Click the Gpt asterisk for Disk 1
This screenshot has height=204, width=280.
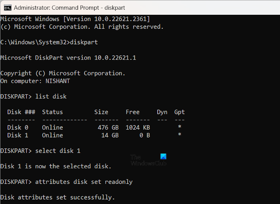click(x=180, y=135)
